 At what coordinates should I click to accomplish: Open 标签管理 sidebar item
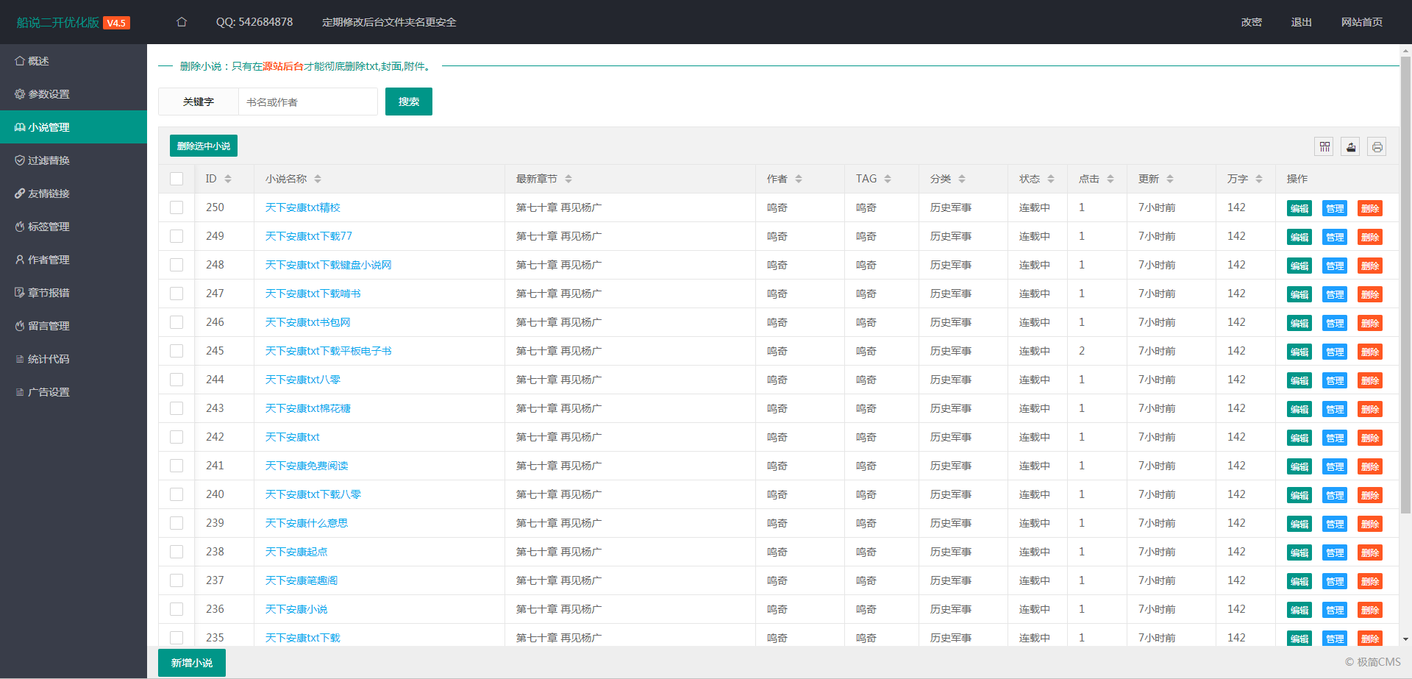[x=74, y=227]
